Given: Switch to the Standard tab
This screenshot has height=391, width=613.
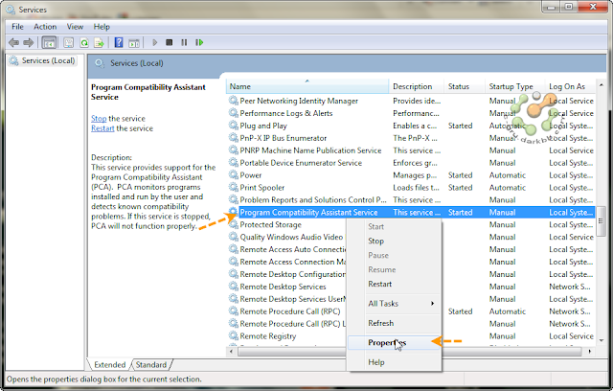Looking at the screenshot, I should click(151, 364).
